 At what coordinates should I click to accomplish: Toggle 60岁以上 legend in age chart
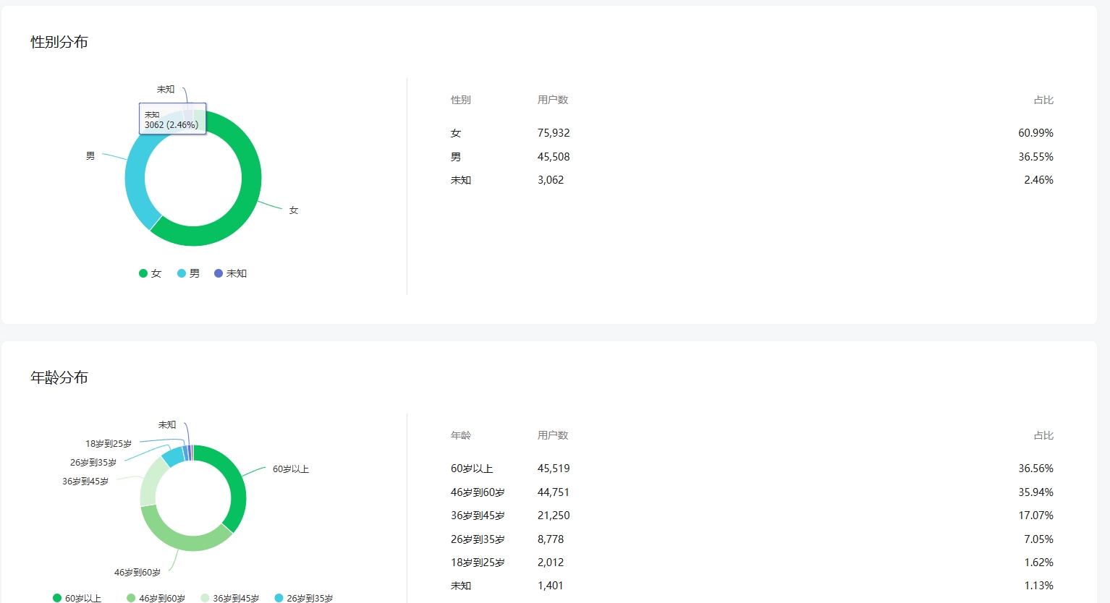[x=77, y=598]
